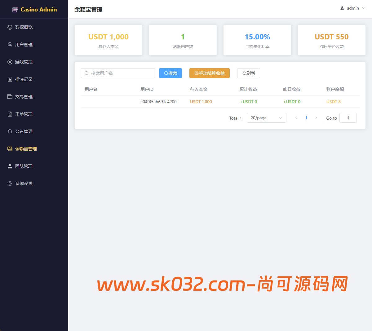The image size is (372, 331).
Task: Select 投注记录 menu entry
Action: [x=34, y=79]
